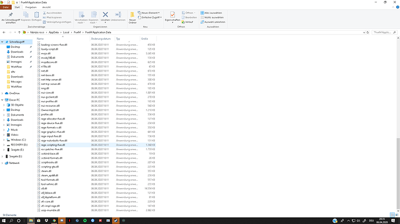The image size is (400, 224).
Task: Expand the OneDrive tree node
Action: (x=2, y=93)
